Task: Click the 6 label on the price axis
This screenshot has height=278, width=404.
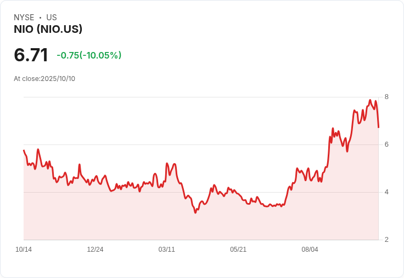Action: (386, 144)
